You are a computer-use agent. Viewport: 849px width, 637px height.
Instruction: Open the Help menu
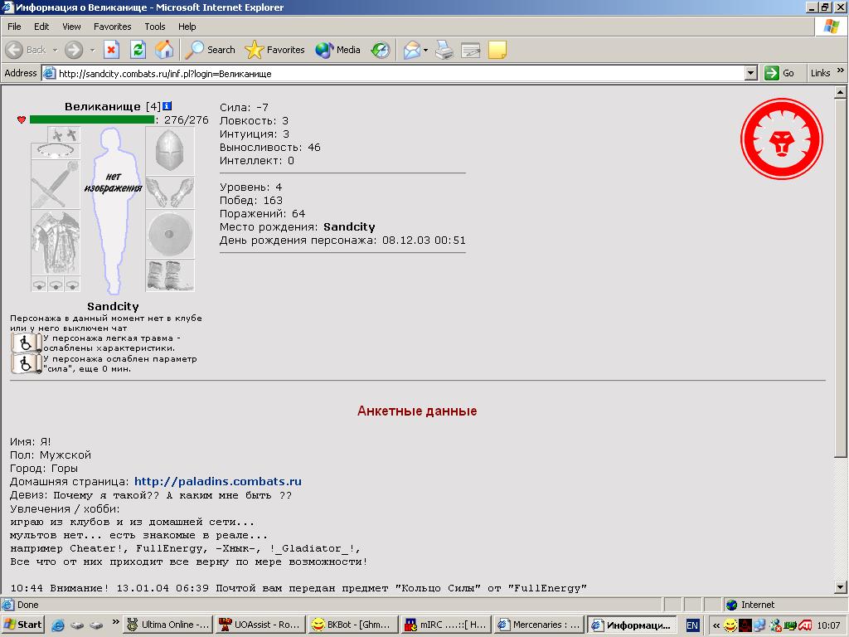tap(187, 27)
